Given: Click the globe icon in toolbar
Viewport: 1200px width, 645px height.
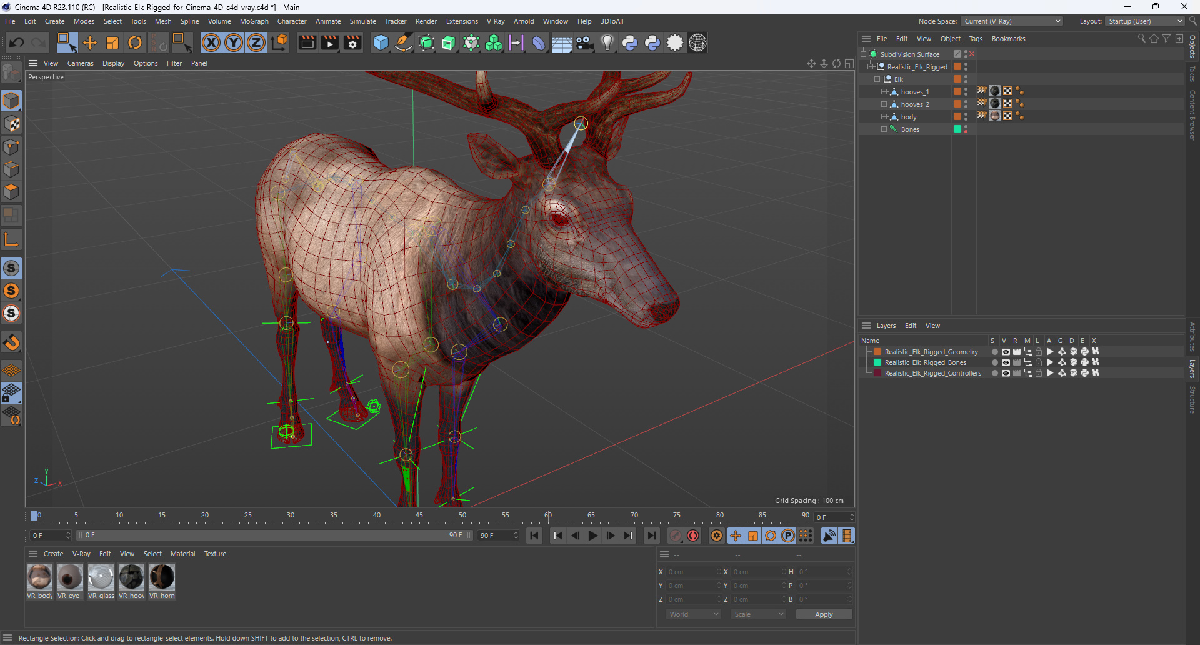Looking at the screenshot, I should coord(697,42).
